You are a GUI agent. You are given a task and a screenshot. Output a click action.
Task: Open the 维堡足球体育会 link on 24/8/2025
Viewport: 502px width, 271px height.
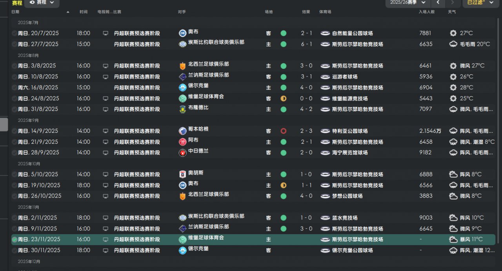206,96
